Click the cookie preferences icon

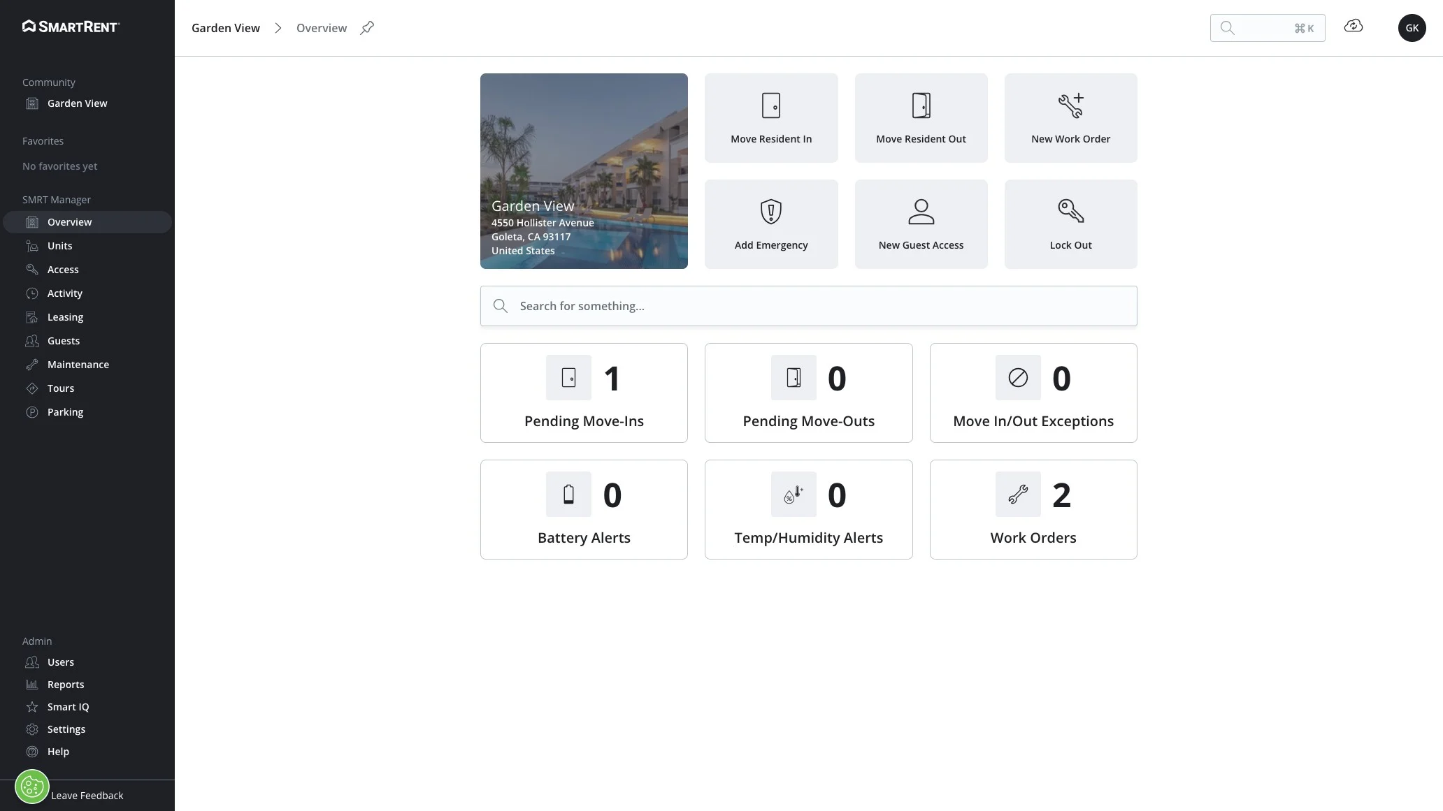[32, 787]
